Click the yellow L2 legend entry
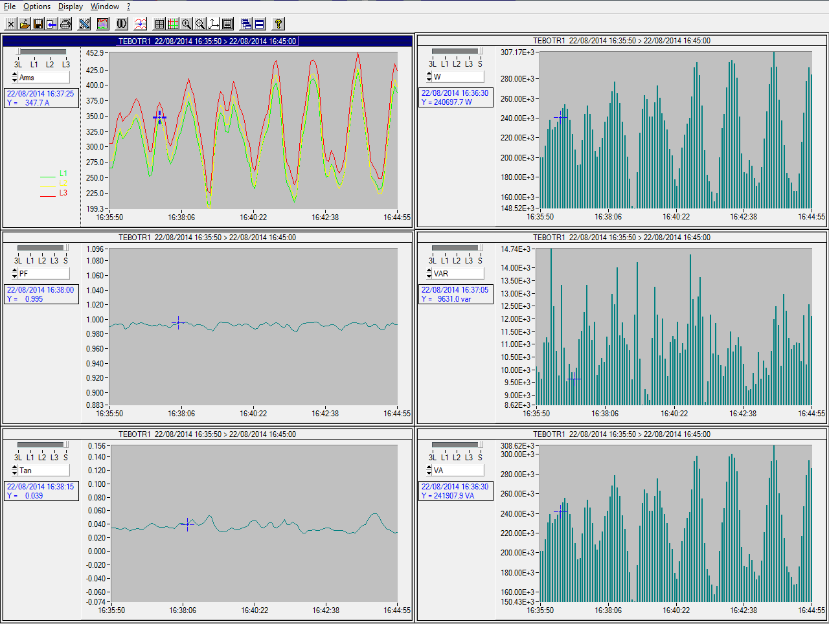The height and width of the screenshot is (637, 829). 54,183
